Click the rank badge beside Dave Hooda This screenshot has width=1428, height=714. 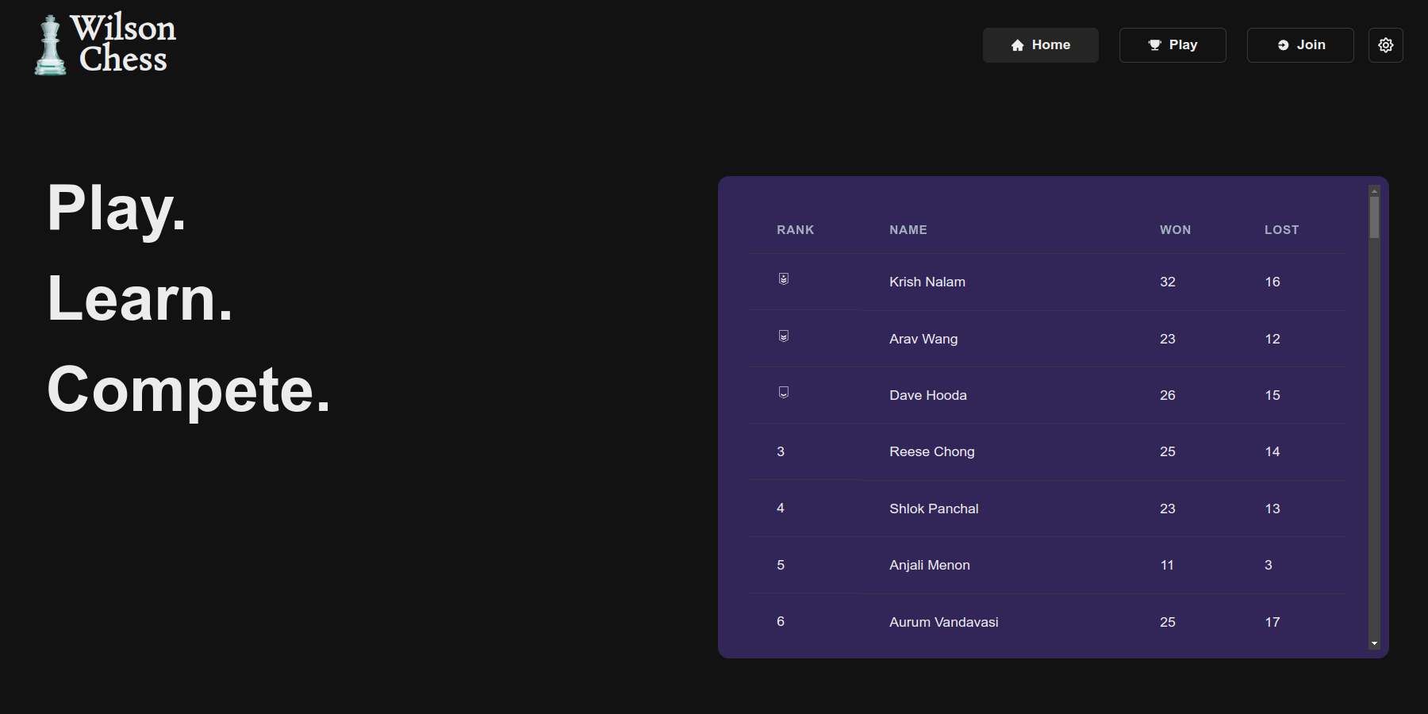pyautogui.click(x=783, y=393)
